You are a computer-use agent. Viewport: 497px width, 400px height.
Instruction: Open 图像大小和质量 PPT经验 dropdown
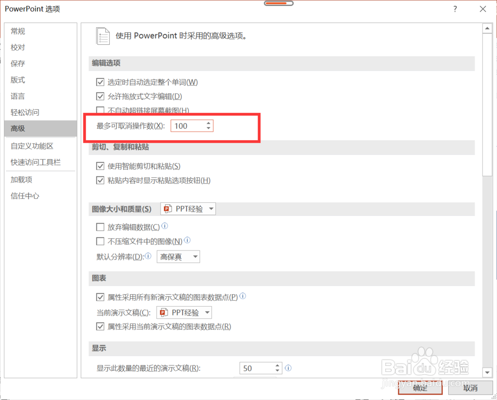click(x=188, y=209)
